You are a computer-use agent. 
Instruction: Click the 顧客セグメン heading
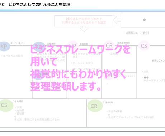[159, 60]
